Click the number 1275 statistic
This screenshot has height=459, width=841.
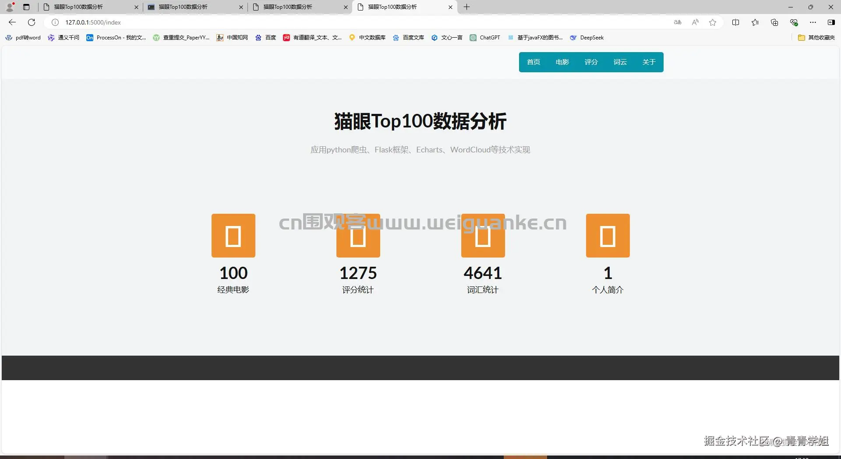(358, 273)
